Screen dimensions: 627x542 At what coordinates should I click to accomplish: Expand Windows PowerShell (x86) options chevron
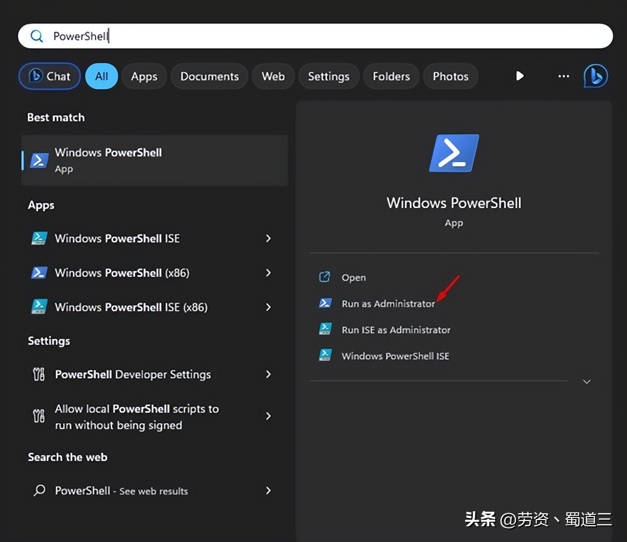[x=268, y=273]
